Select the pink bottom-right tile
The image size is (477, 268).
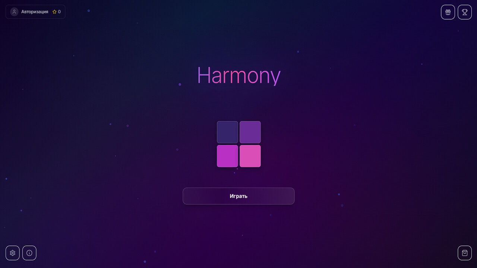pos(250,156)
